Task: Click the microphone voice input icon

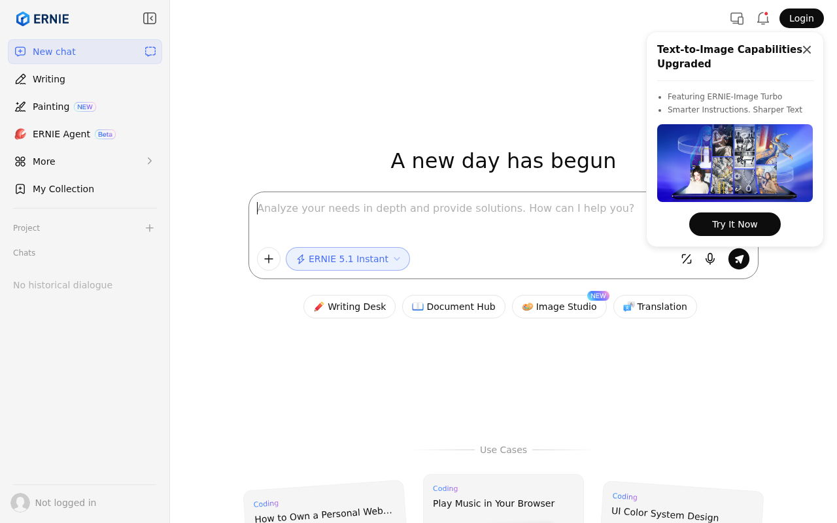Action: (710, 259)
